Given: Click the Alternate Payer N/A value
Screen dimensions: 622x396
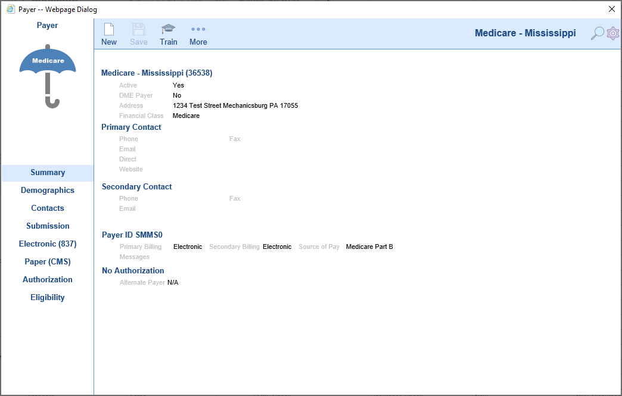Looking at the screenshot, I should coord(173,282).
